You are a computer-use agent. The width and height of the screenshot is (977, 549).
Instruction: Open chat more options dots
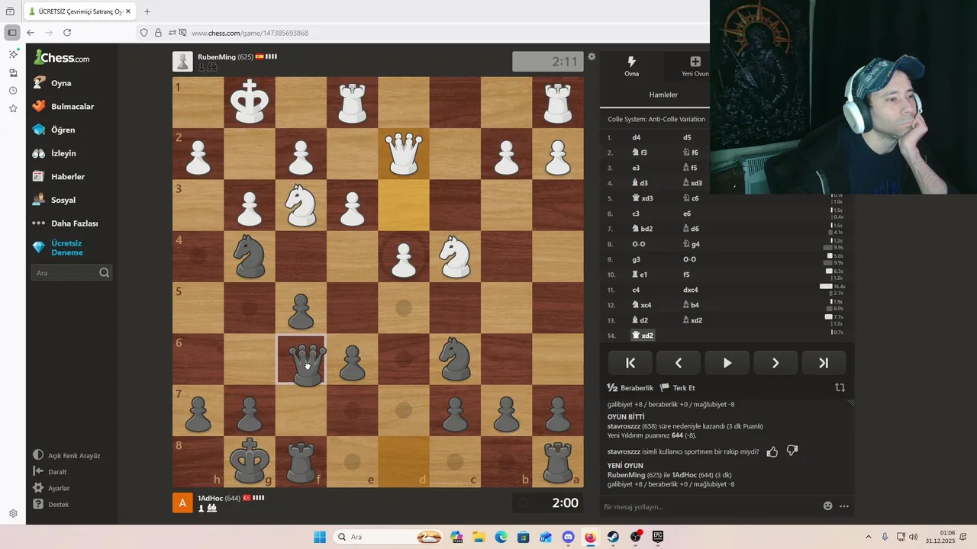[844, 506]
